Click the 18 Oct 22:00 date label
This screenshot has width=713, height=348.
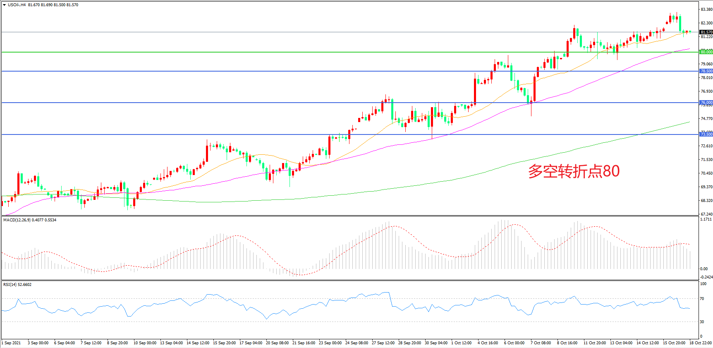pyautogui.click(x=700, y=343)
